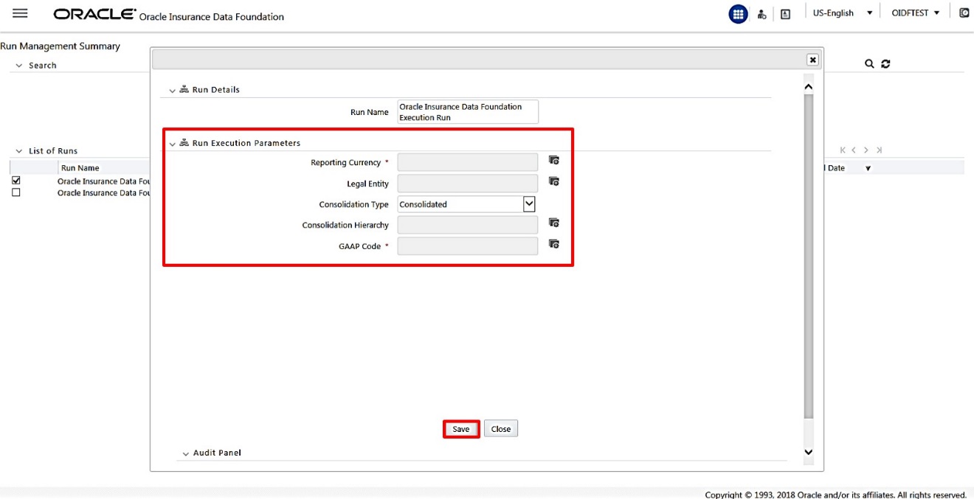Open the hamburger navigation menu

pos(20,14)
